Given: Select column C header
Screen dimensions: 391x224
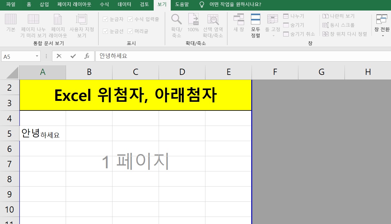Looking at the screenshot, I should (136, 72).
